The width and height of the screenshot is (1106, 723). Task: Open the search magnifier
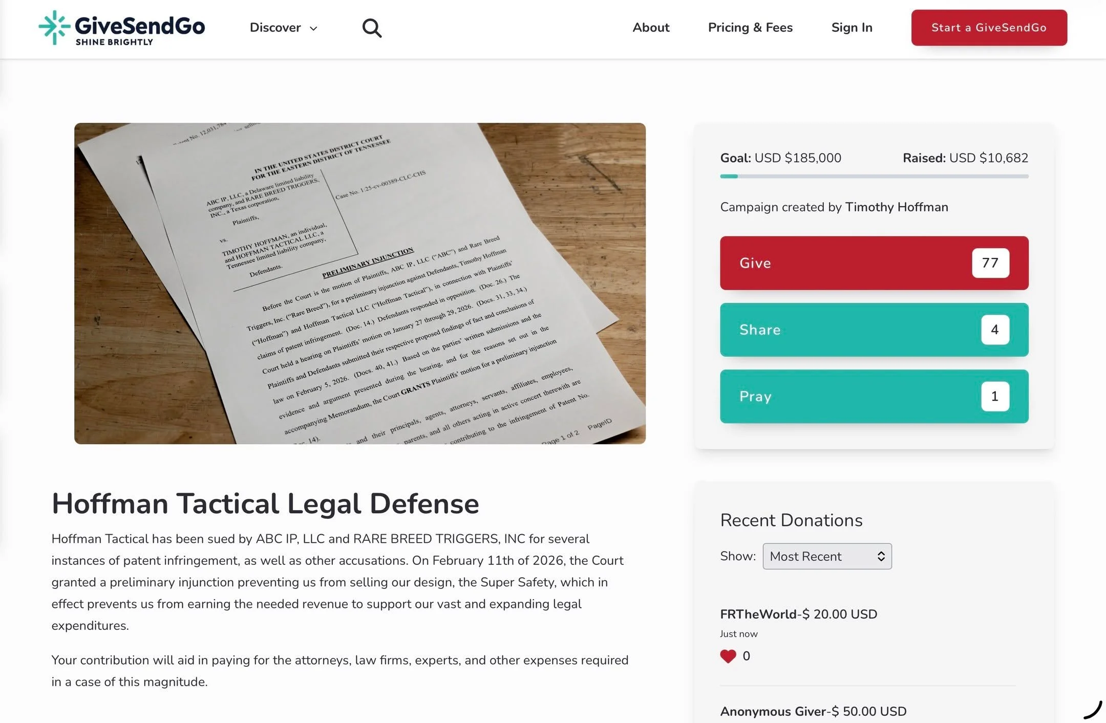372,28
